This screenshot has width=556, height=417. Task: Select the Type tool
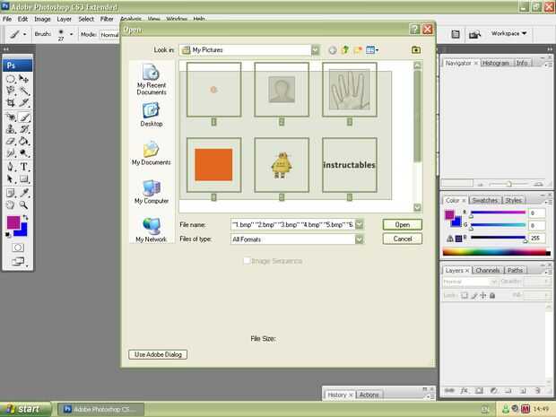coord(23,167)
